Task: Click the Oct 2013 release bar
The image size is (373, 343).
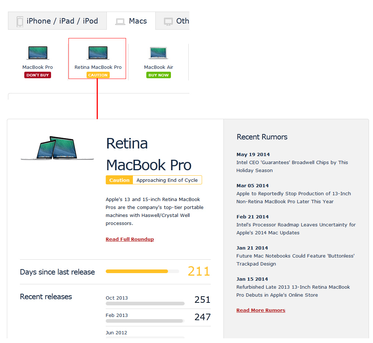Action: pyautogui.click(x=145, y=304)
